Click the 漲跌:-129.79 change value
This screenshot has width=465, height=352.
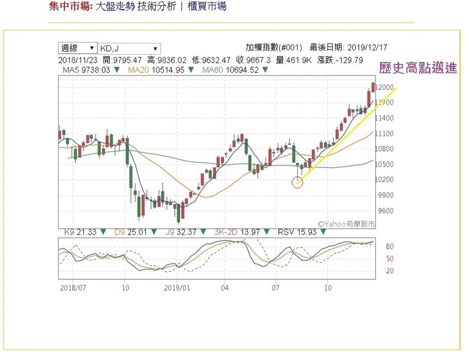click(340, 60)
